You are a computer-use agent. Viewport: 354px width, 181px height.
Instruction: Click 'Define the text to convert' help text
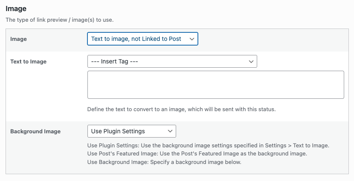(x=182, y=109)
